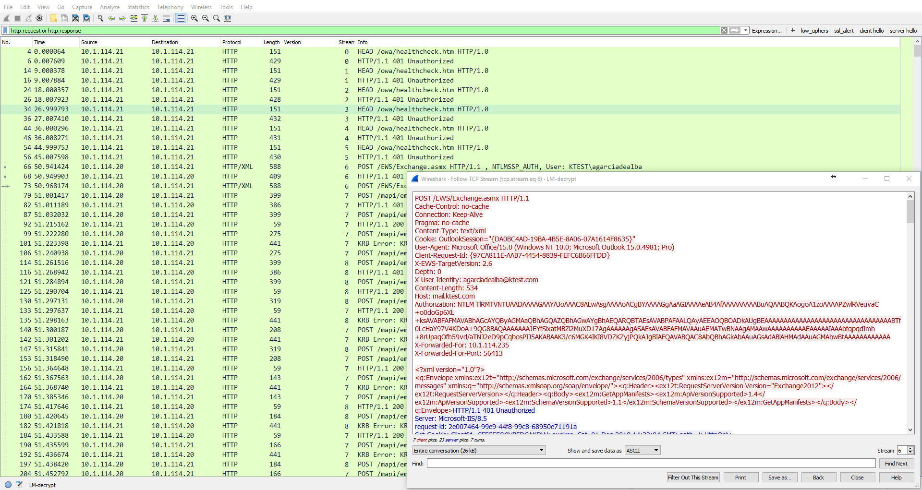The width and height of the screenshot is (922, 490).
Task: Click the Find Next button
Action: (896, 464)
